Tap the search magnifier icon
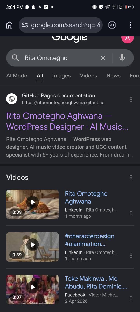Viewport: 140px width, 312px height. 15,58
